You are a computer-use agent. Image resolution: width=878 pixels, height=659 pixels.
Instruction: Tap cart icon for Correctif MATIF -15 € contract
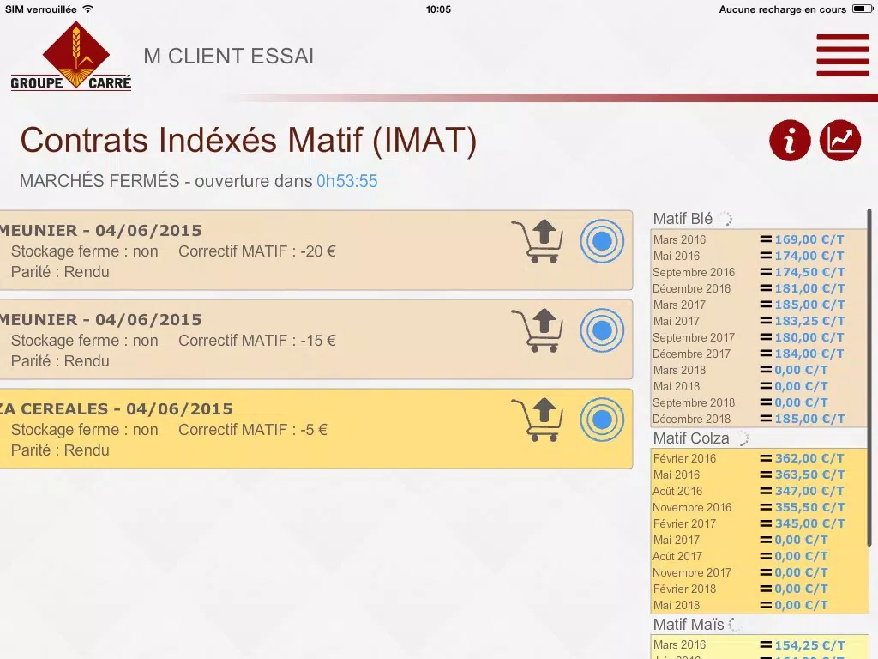pos(537,330)
